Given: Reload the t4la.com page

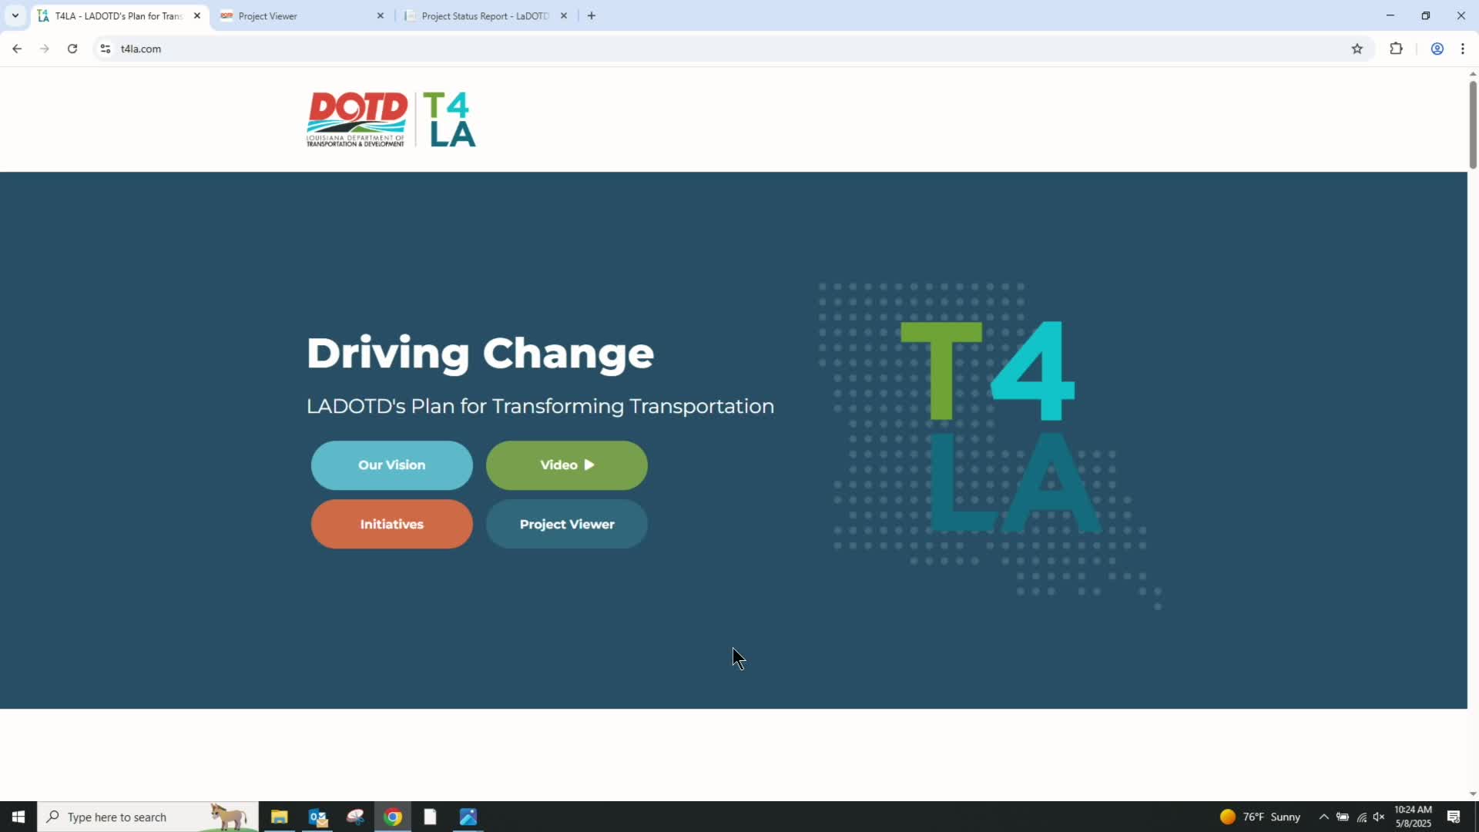Looking at the screenshot, I should pos(72,49).
